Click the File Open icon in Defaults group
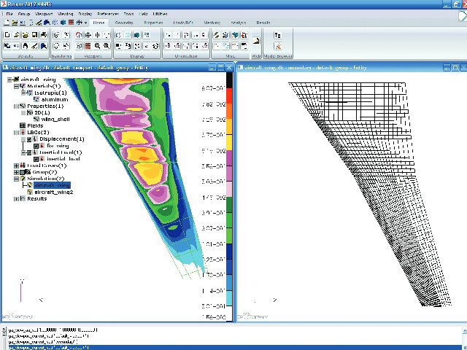The image size is (467, 350). click(16, 35)
